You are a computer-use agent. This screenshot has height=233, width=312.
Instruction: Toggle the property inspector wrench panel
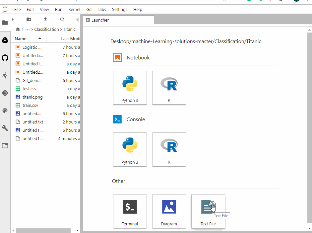click(x=5, y=128)
